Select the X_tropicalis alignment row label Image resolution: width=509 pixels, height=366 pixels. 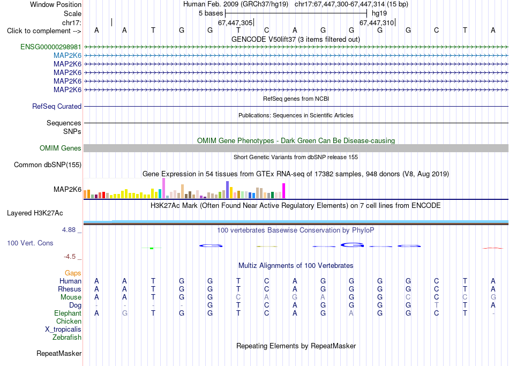(x=63, y=330)
